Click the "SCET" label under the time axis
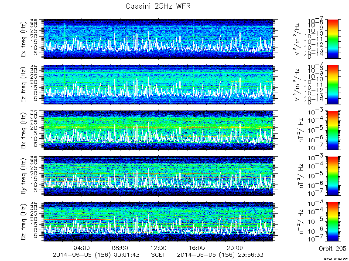 click(158, 255)
